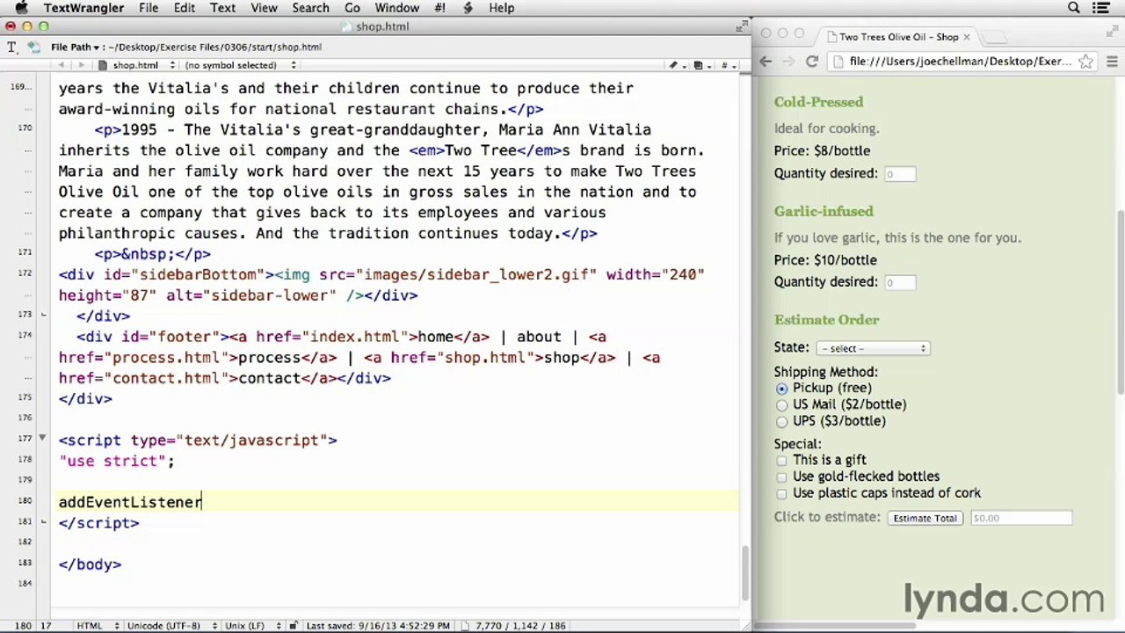Check the This is a gift option
The width and height of the screenshot is (1125, 633).
pos(781,460)
